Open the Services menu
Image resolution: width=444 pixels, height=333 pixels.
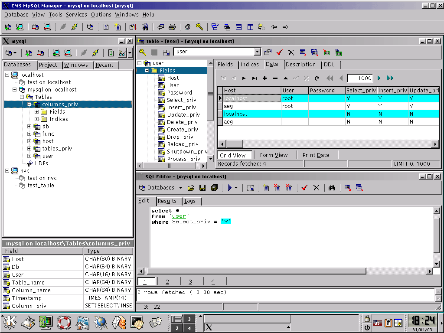pyautogui.click(x=76, y=14)
